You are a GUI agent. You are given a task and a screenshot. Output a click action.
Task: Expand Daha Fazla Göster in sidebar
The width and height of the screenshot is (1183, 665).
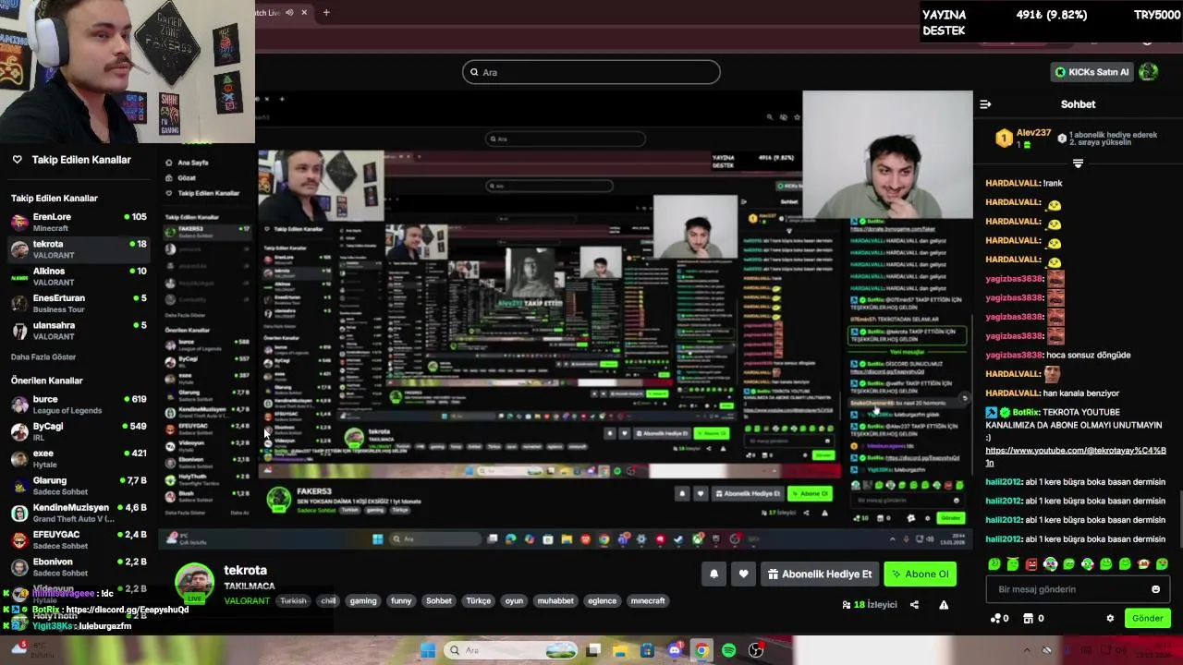43,357
